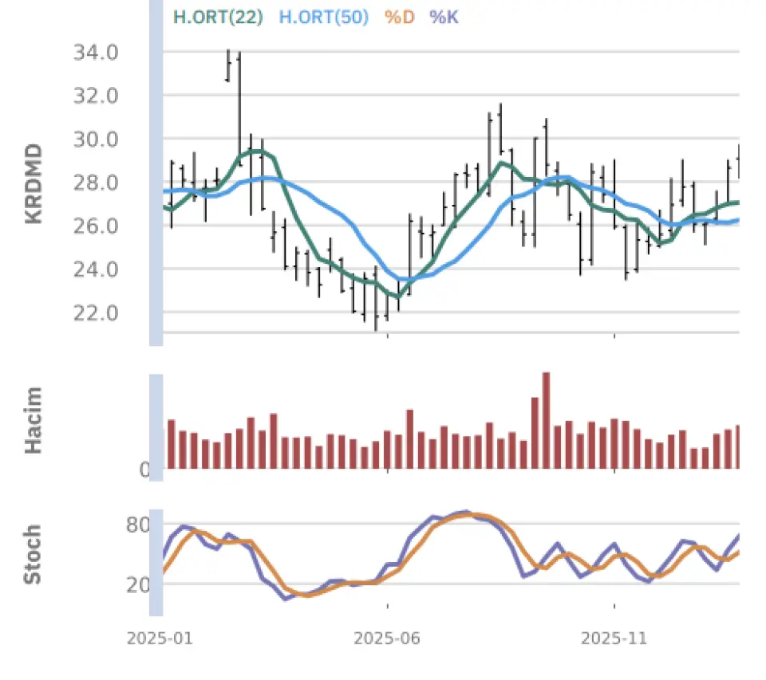The width and height of the screenshot is (766, 680).
Task: Click the Stoch panel label
Action: 32,554
